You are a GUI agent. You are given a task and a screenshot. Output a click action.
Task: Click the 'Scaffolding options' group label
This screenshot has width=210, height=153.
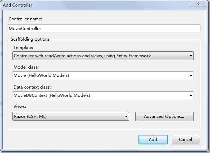pyautogui.click(x=30, y=39)
